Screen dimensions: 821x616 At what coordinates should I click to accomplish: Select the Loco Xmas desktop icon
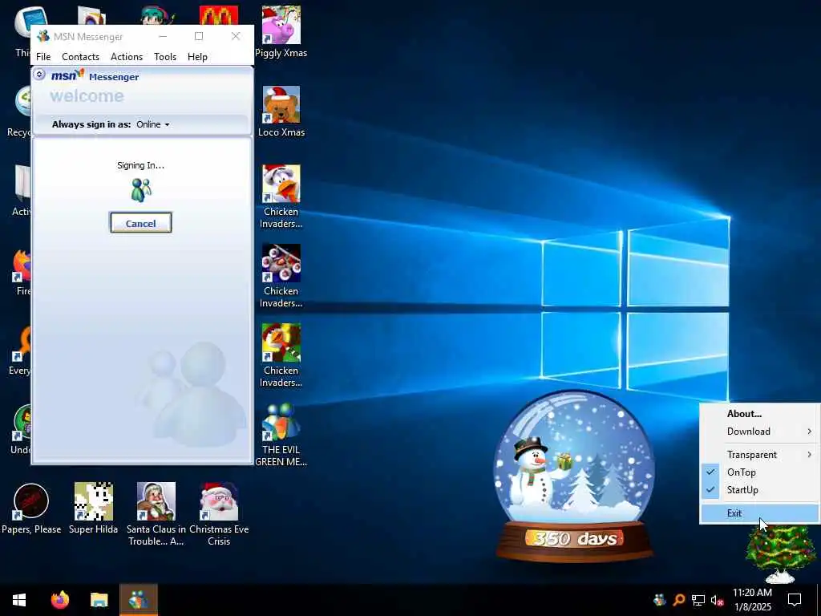pos(281,111)
